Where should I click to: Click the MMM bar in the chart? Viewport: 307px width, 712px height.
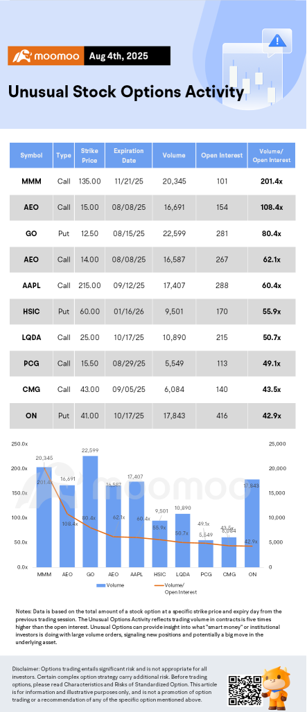coord(44,517)
